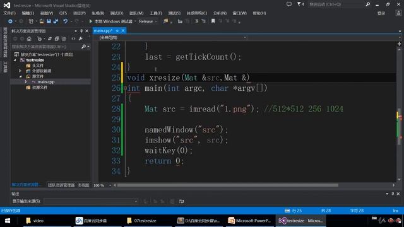Click the collapse all icon in Solution Explorer
Viewport: 404px width, 227px height.
click(x=57, y=38)
